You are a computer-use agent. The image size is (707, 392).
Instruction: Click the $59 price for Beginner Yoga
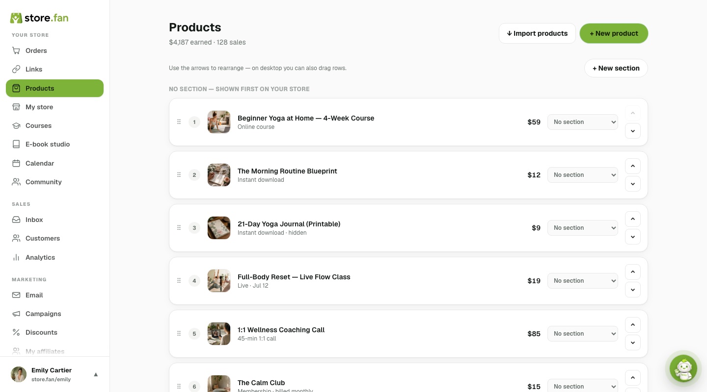534,122
